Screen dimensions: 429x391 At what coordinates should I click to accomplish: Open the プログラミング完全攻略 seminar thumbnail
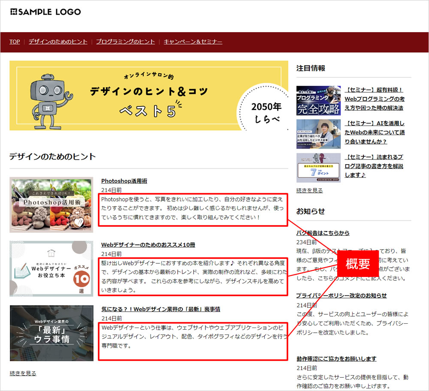click(318, 101)
